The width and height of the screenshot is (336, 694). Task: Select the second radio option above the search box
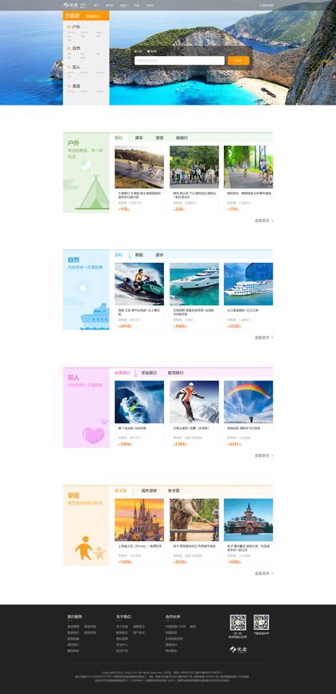click(148, 51)
